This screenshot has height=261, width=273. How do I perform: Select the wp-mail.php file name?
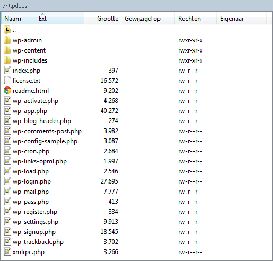(x=31, y=192)
